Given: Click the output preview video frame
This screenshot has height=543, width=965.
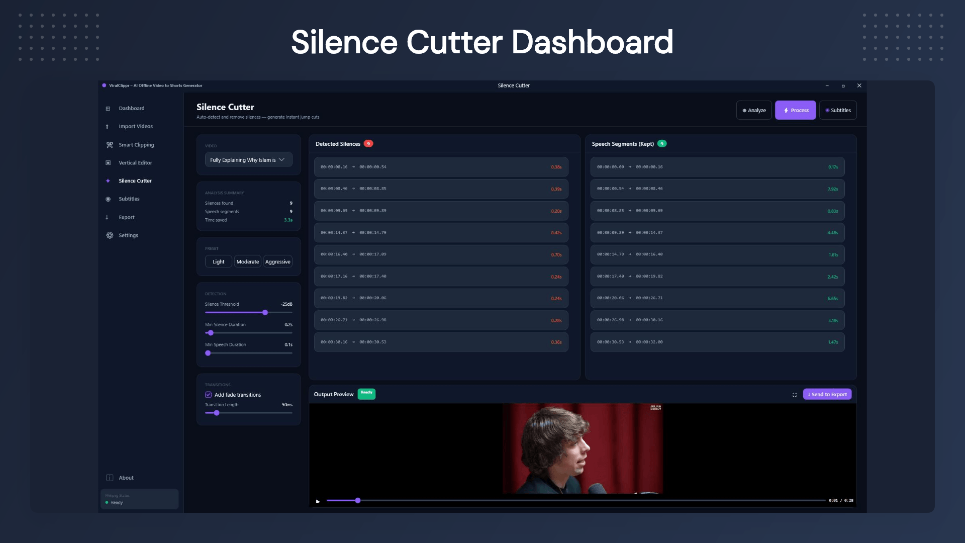Looking at the screenshot, I should [583, 448].
